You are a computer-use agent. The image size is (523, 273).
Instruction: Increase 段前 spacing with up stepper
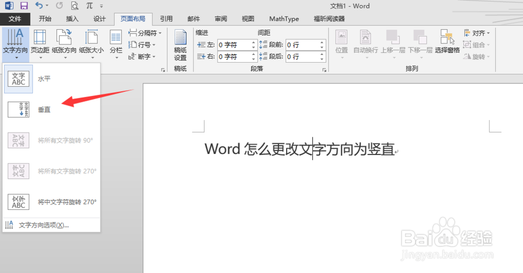pos(322,42)
